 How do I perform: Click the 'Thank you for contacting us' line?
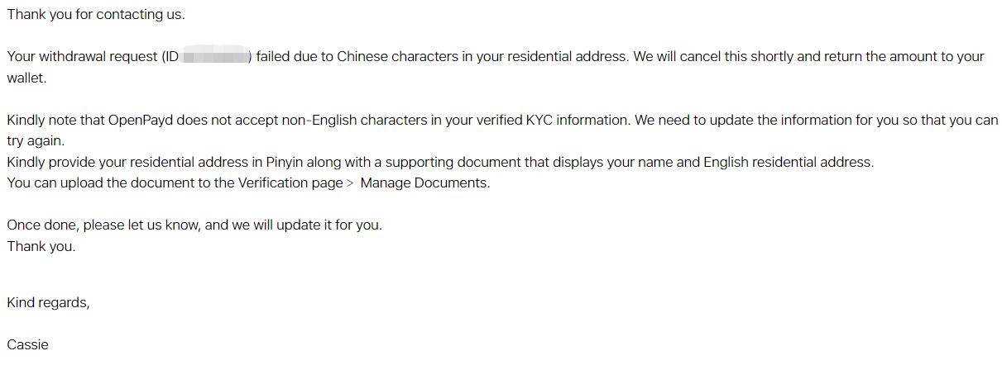coord(96,15)
